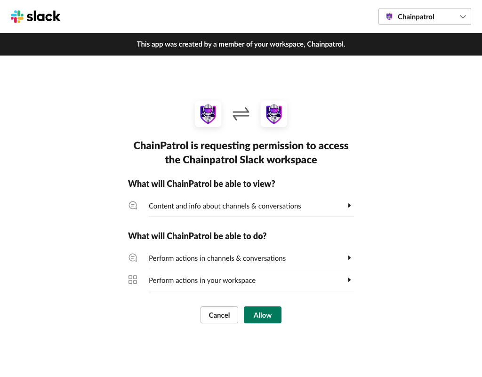Click the speech bubble icon beside channel actions

point(133,257)
